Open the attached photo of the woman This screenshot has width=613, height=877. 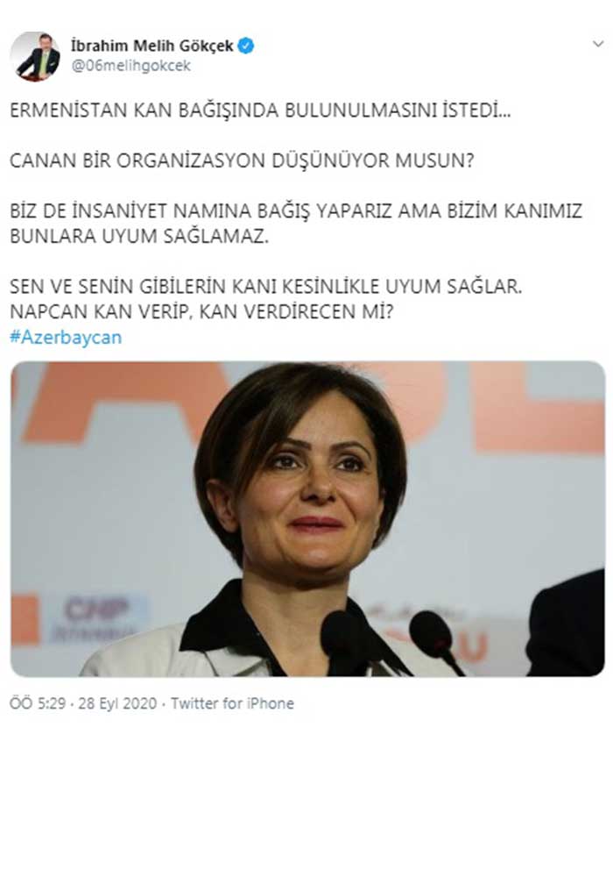coord(307,518)
